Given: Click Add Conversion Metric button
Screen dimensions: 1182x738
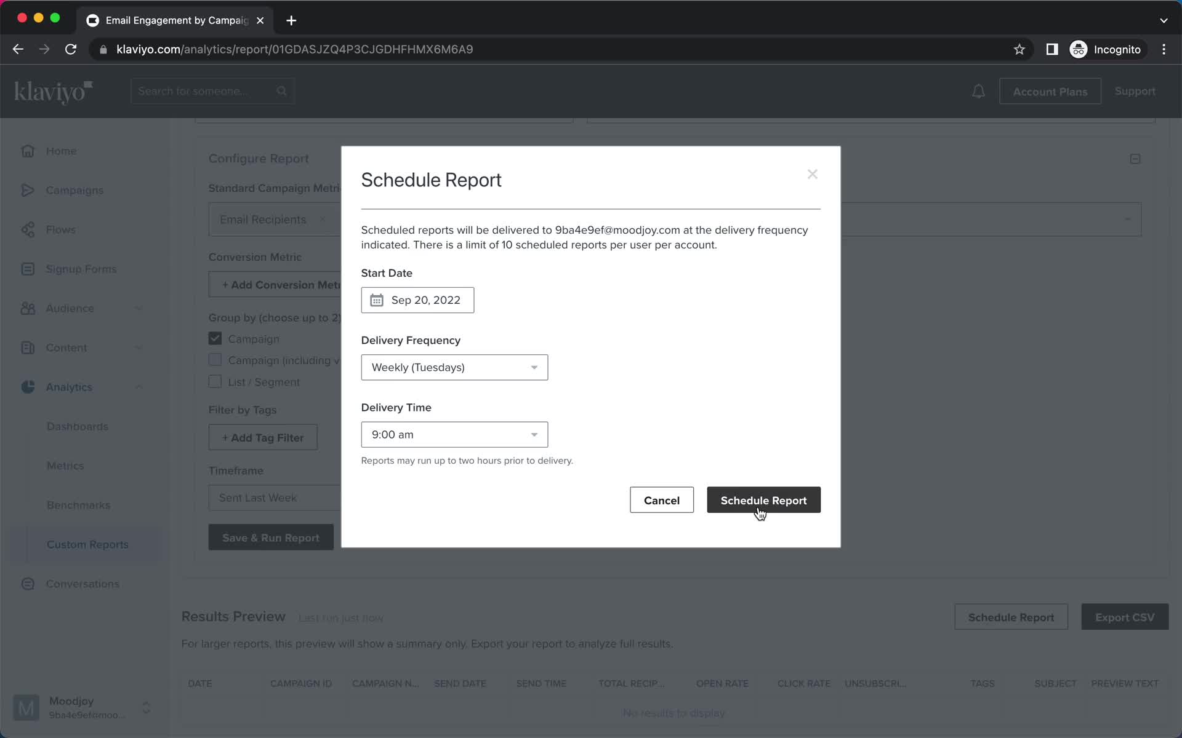Looking at the screenshot, I should (x=275, y=285).
